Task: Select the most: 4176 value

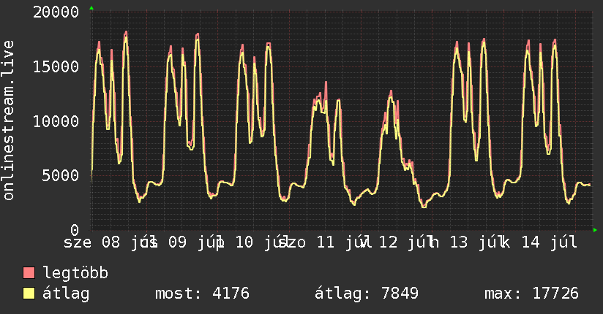Action: [202, 294]
